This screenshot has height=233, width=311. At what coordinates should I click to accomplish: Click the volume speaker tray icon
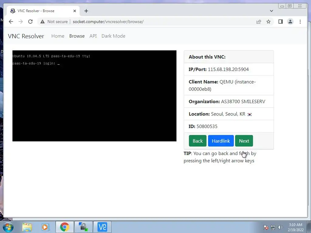tap(280, 227)
